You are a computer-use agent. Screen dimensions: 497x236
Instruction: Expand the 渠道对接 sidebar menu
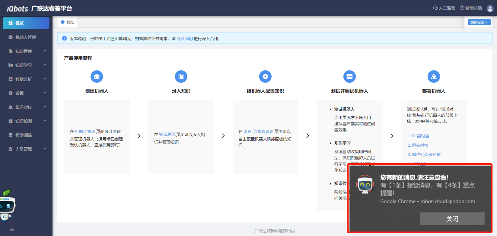(x=26, y=107)
